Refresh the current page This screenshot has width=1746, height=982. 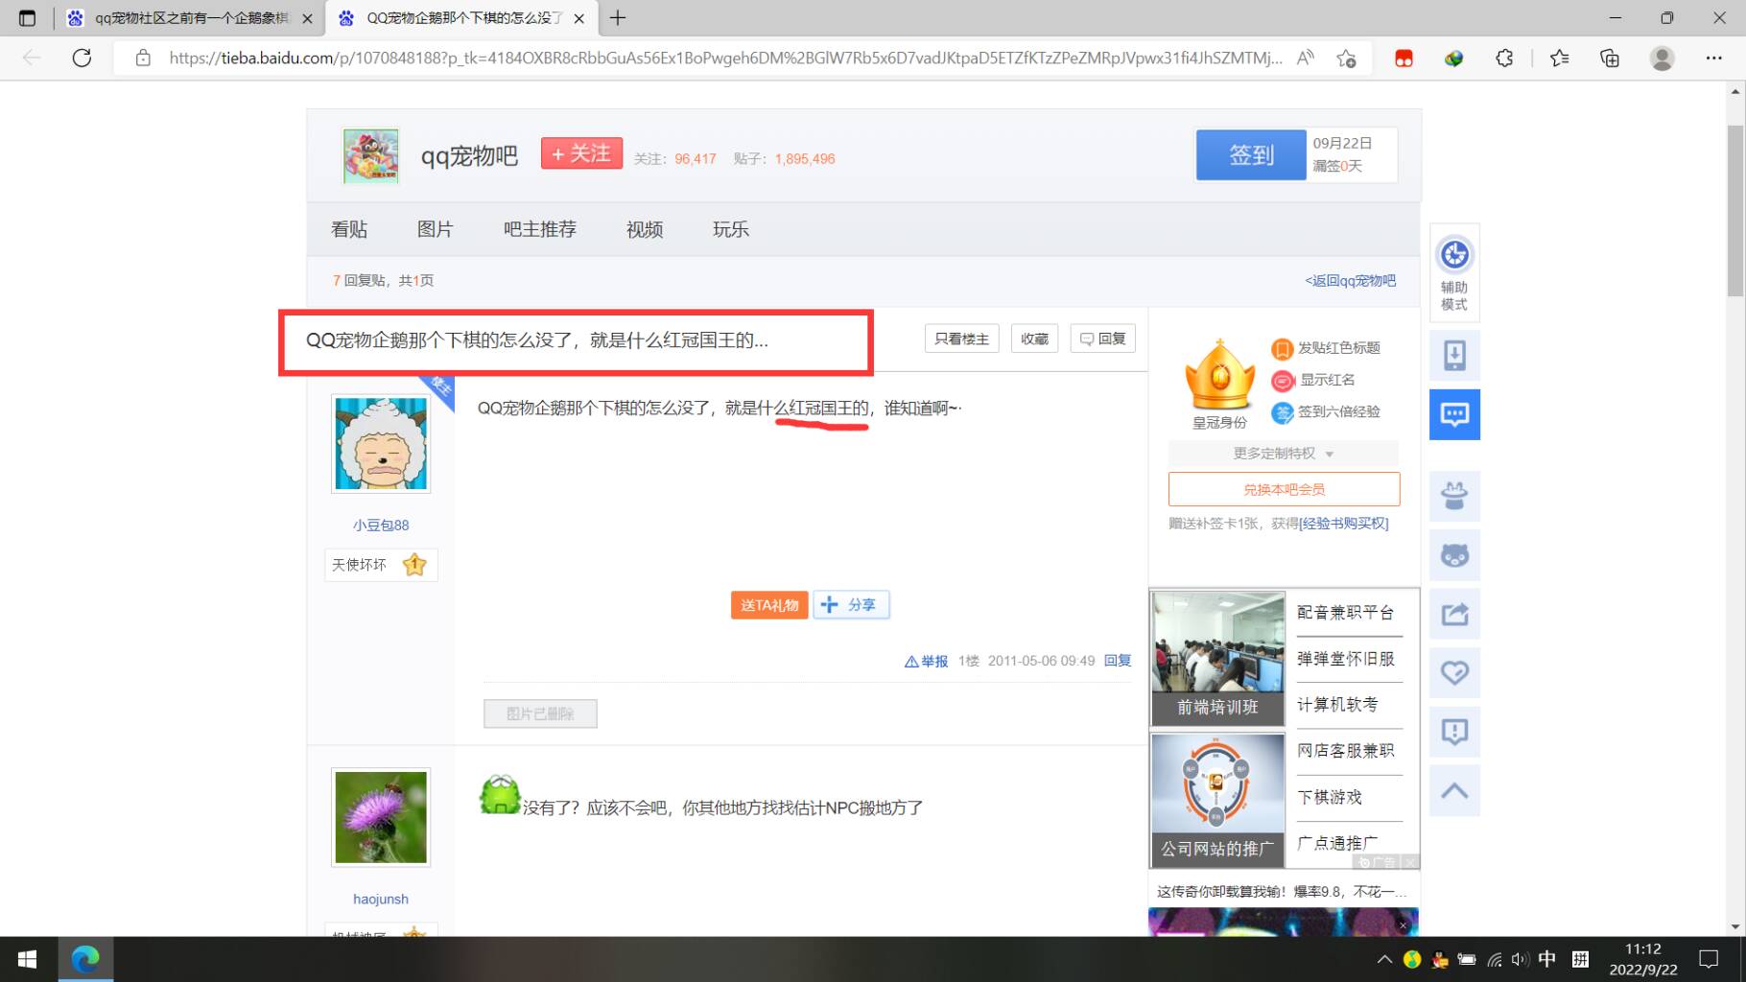click(x=83, y=58)
